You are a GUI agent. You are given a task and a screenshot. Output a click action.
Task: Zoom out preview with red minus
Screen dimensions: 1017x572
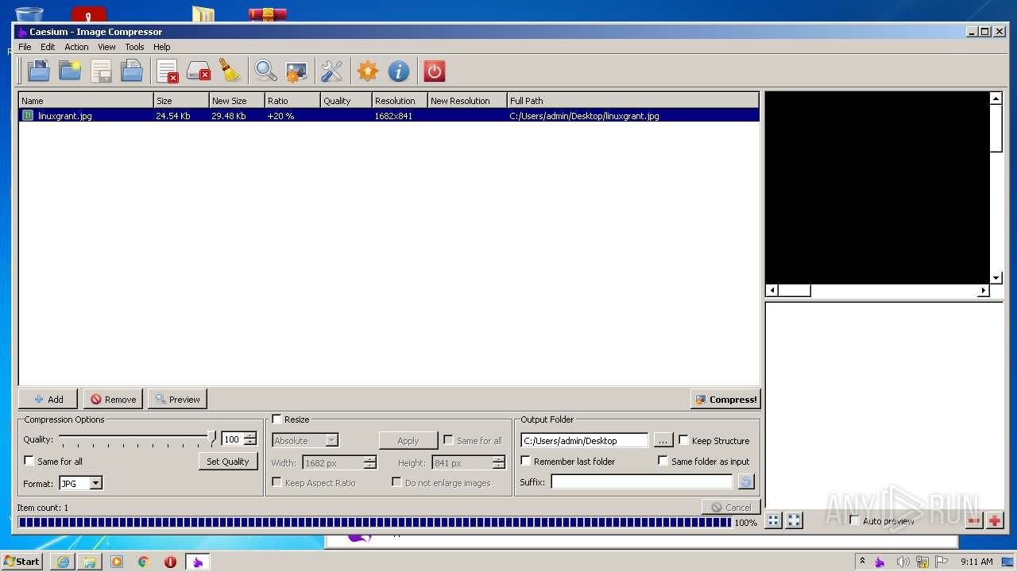tap(974, 520)
